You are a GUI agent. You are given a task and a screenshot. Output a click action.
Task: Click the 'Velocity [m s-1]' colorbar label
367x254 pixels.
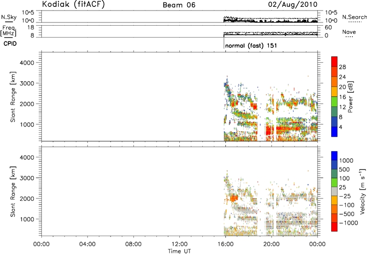[x=362, y=191]
